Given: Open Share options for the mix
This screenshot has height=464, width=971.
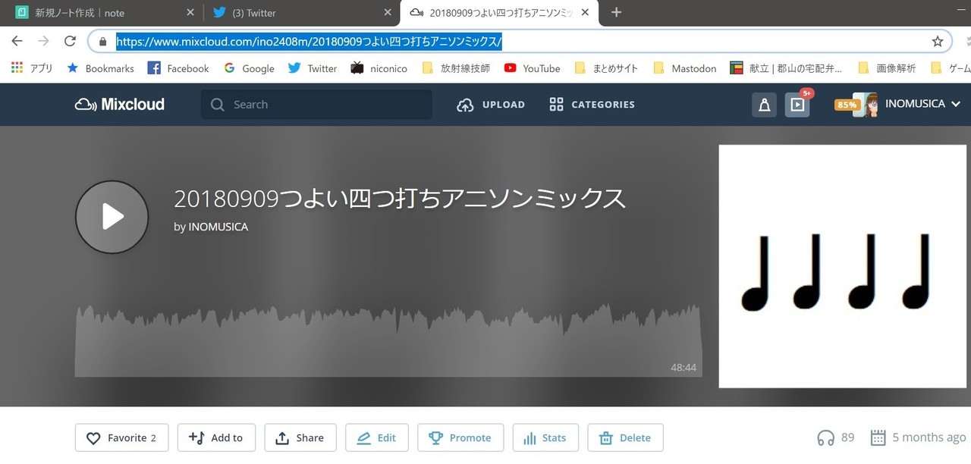Looking at the screenshot, I should pos(300,437).
